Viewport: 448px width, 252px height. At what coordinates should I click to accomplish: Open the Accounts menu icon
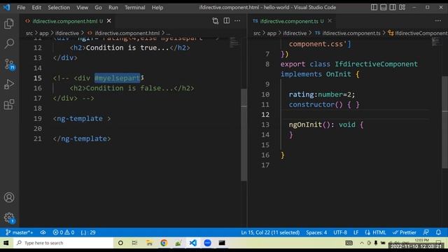tap(9, 197)
